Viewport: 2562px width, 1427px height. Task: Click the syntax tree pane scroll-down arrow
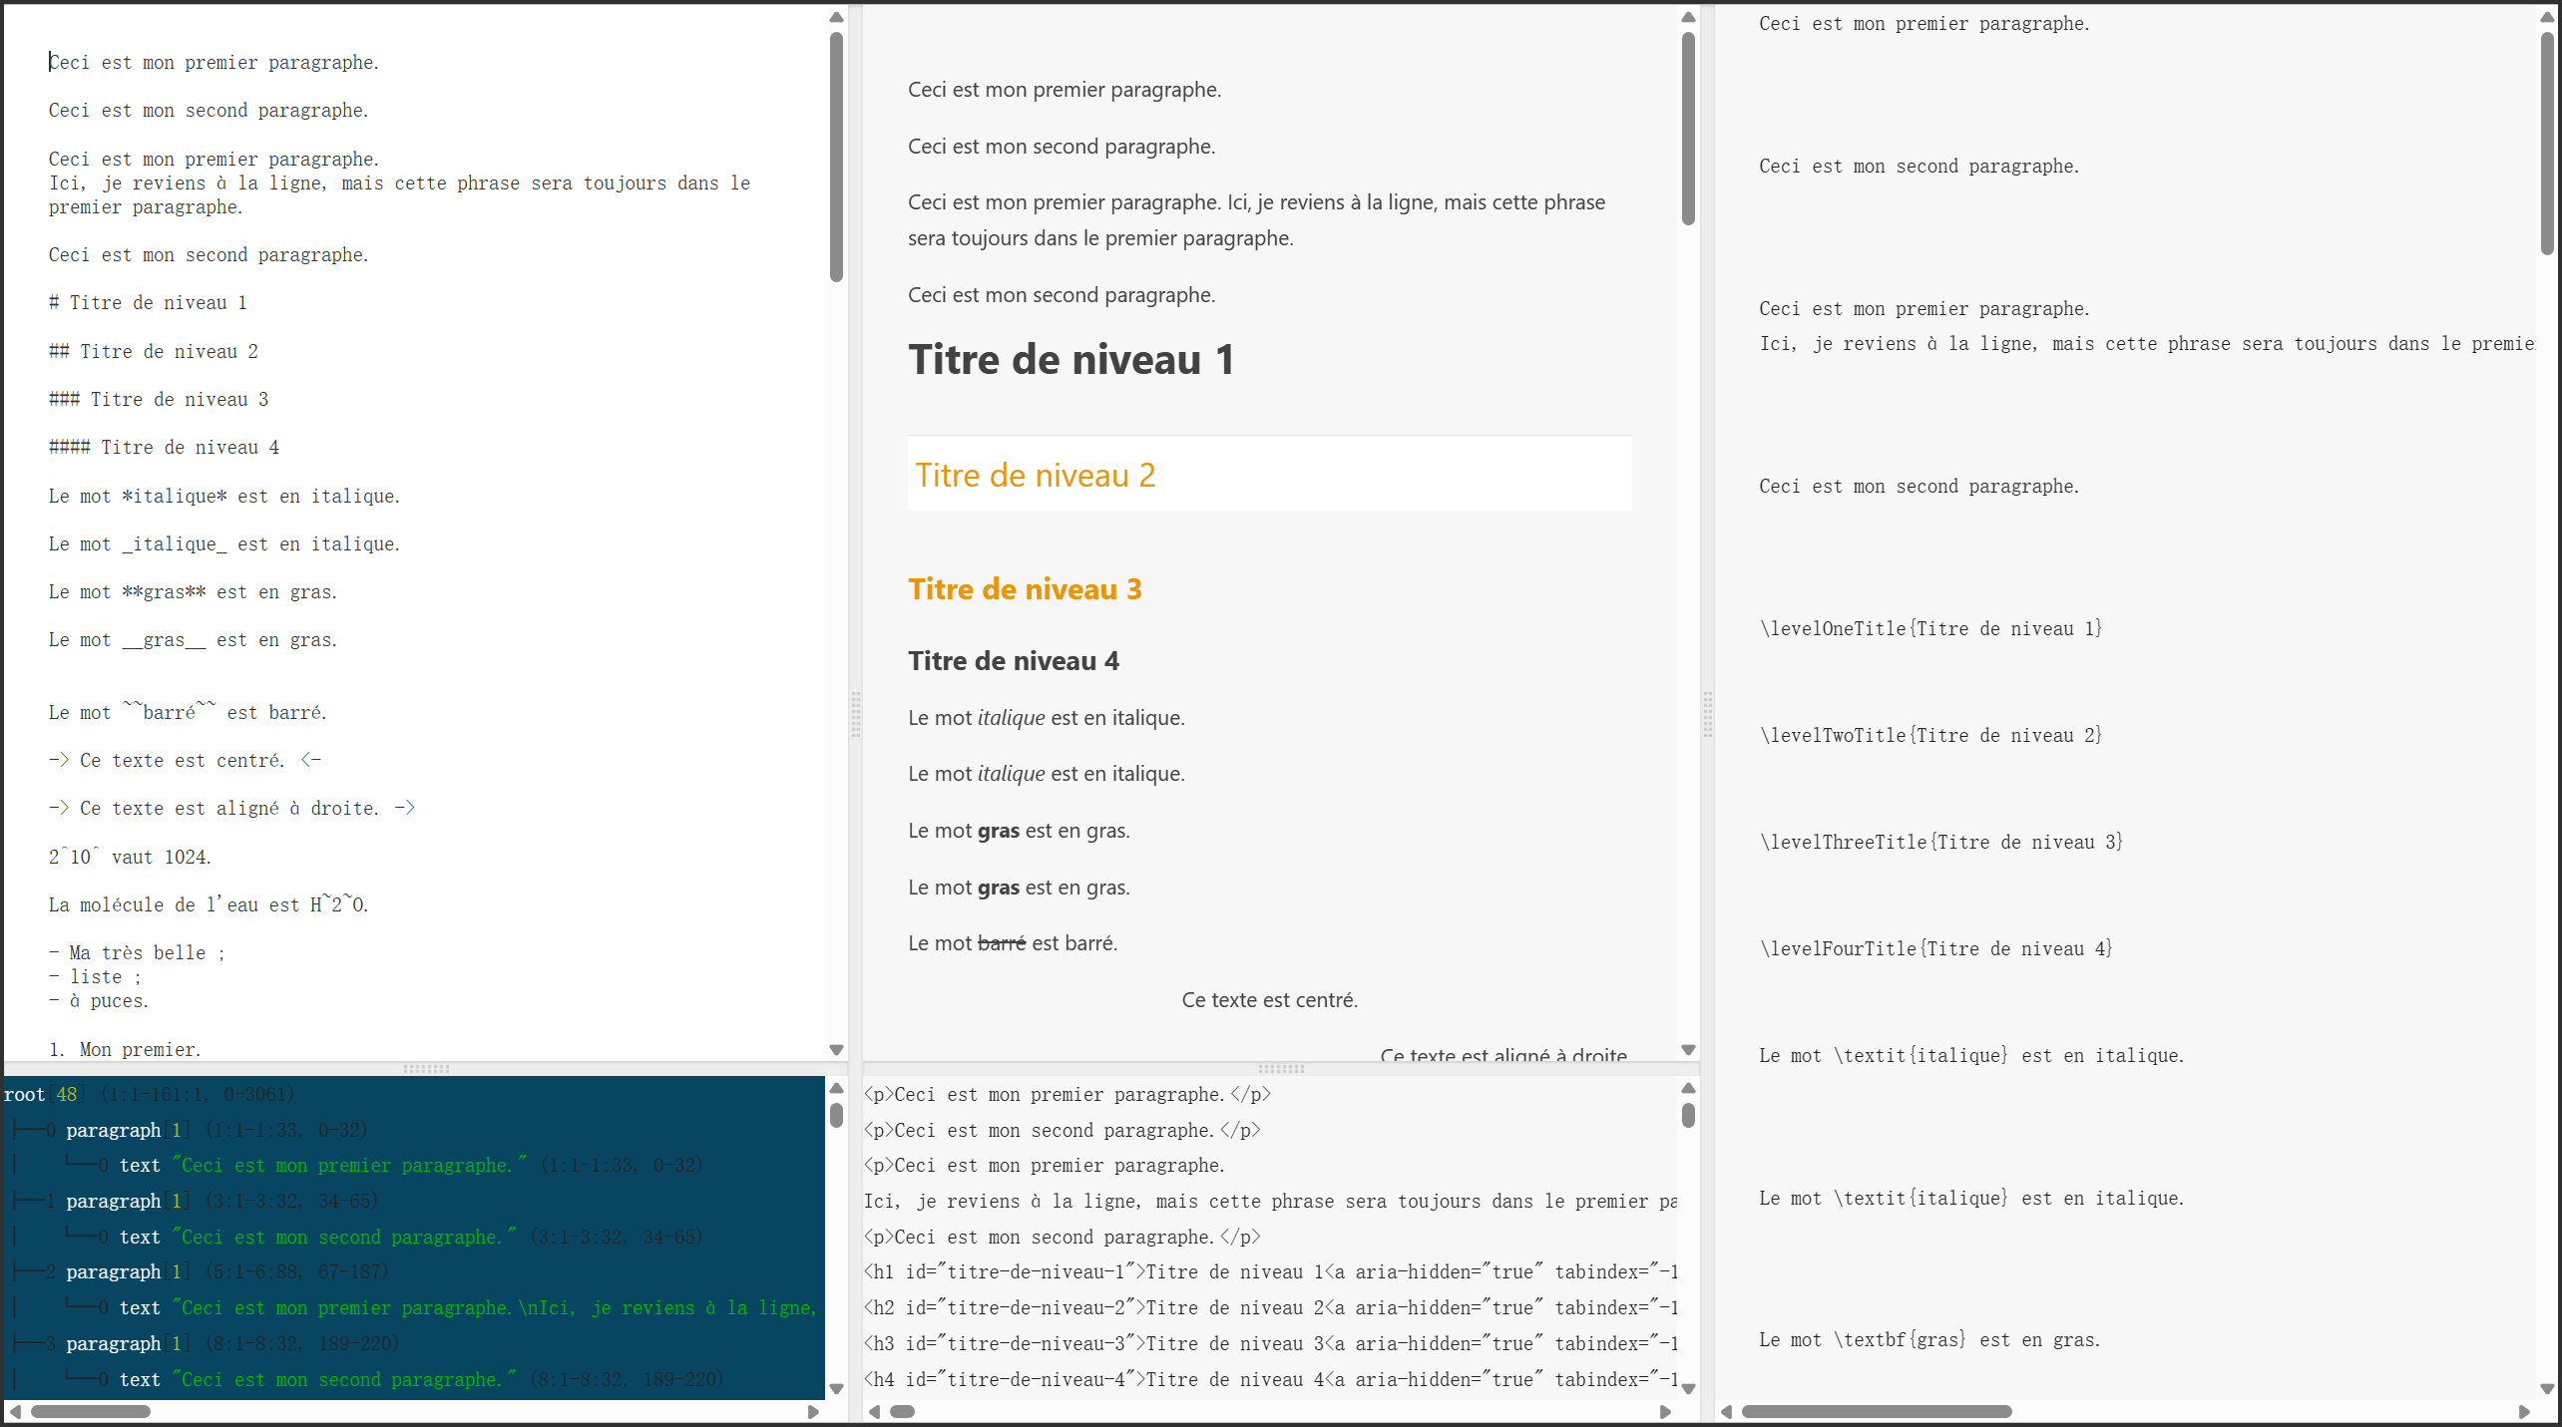836,1388
